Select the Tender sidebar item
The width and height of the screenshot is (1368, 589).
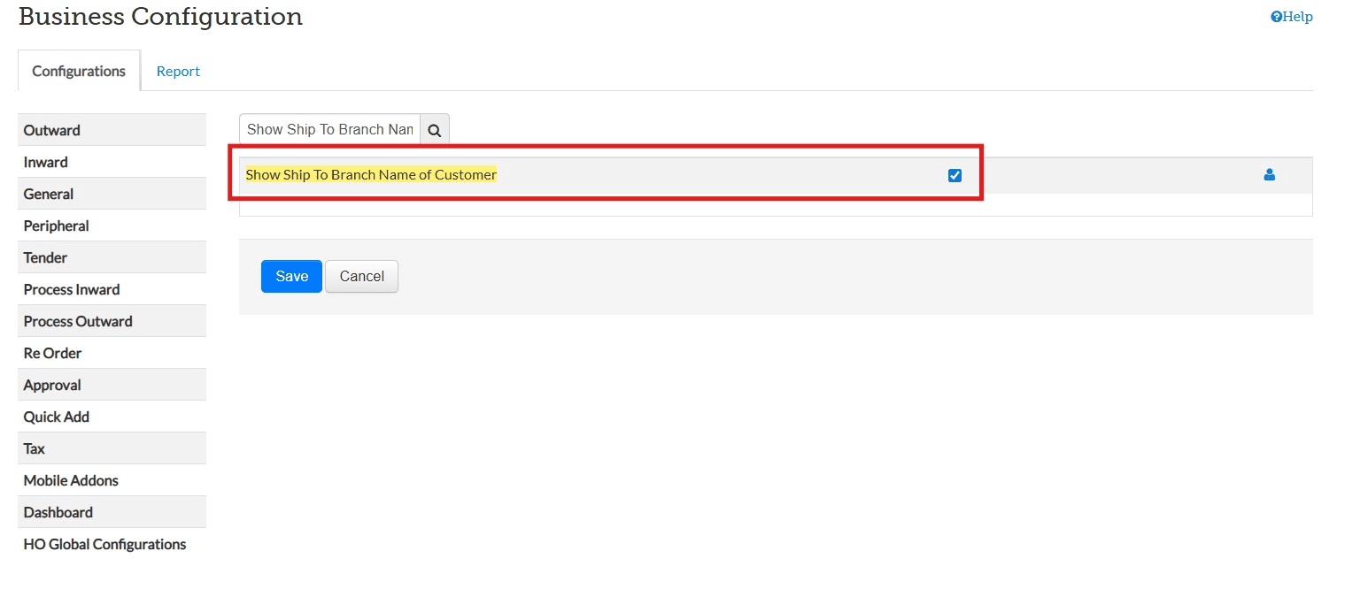click(x=46, y=257)
